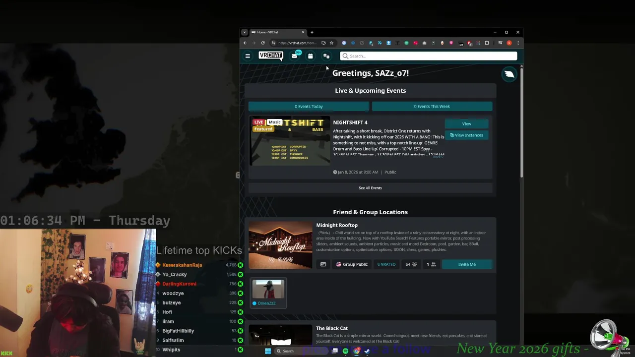
Task: Click the paper plane icon beside greeting
Action: [509, 74]
